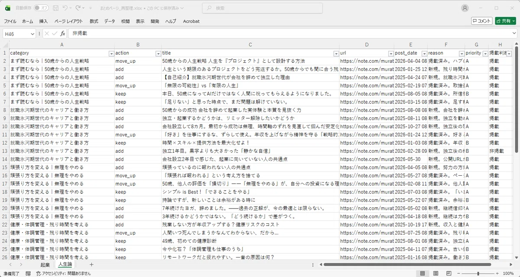Image resolution: width=520 pixels, height=277 pixels.
Task: Select cell '49歳、初めての健康診断'
Action: click(x=250, y=241)
